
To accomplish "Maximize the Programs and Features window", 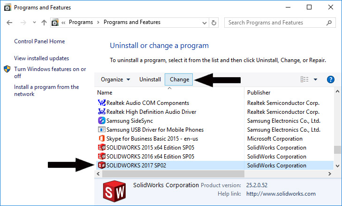I will 309,7.
